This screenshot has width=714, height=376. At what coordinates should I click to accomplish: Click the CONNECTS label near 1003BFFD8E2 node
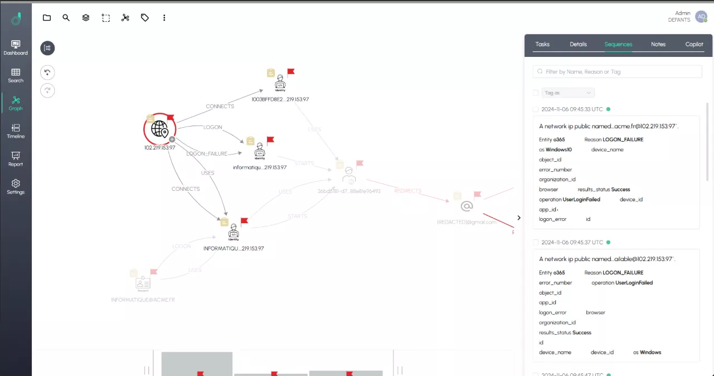point(220,107)
